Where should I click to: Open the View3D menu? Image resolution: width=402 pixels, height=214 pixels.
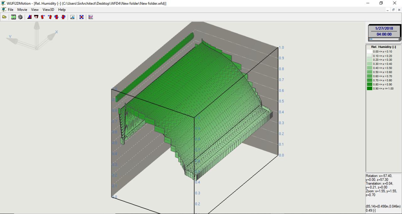(48, 10)
